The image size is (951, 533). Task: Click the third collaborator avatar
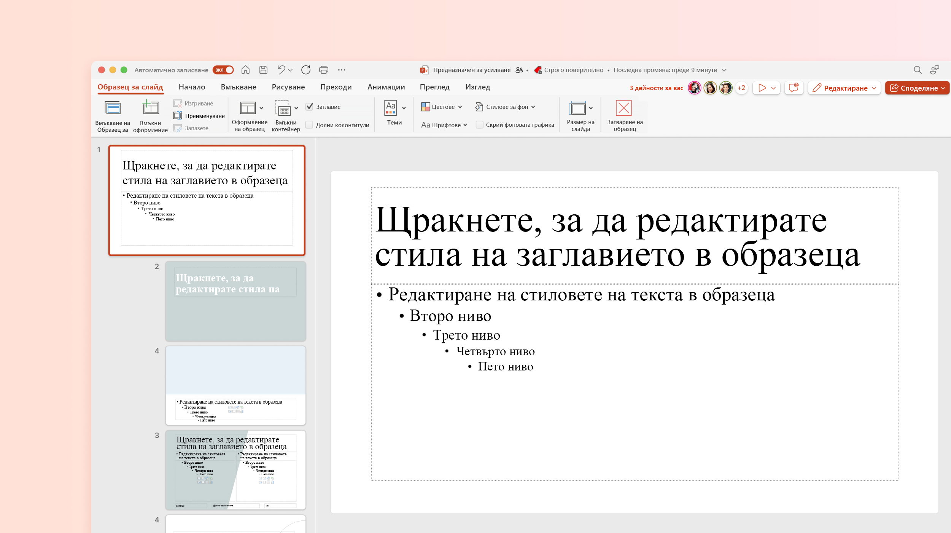click(x=725, y=88)
